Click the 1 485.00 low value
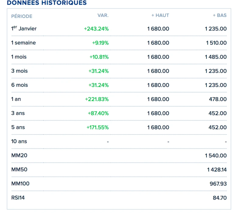Viewport: 237px width, 213px height. (x=216, y=57)
